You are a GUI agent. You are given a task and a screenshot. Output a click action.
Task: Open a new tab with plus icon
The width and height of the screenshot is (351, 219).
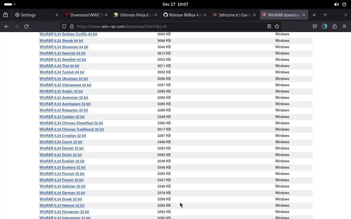point(314,15)
